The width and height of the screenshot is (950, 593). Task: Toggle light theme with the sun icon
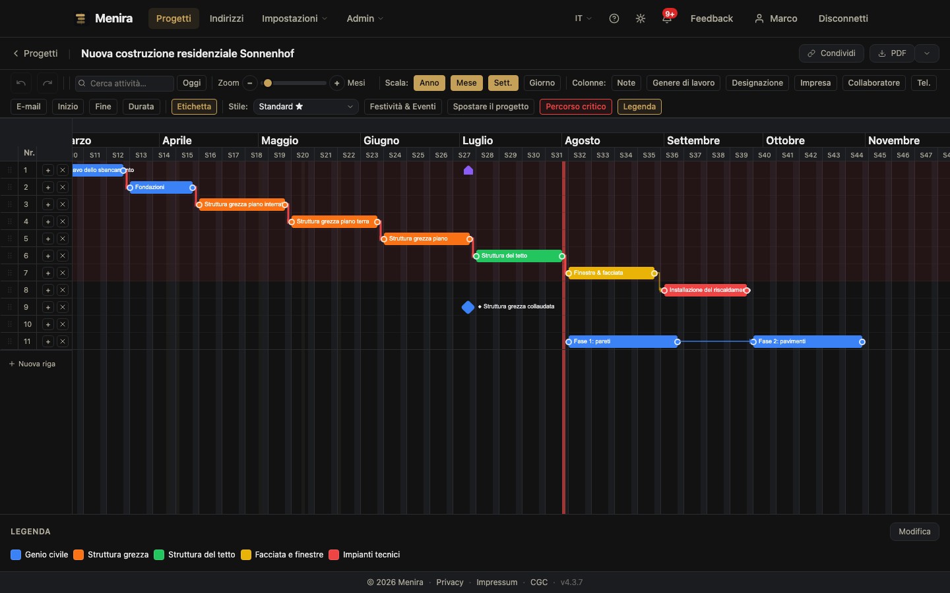pyautogui.click(x=641, y=18)
